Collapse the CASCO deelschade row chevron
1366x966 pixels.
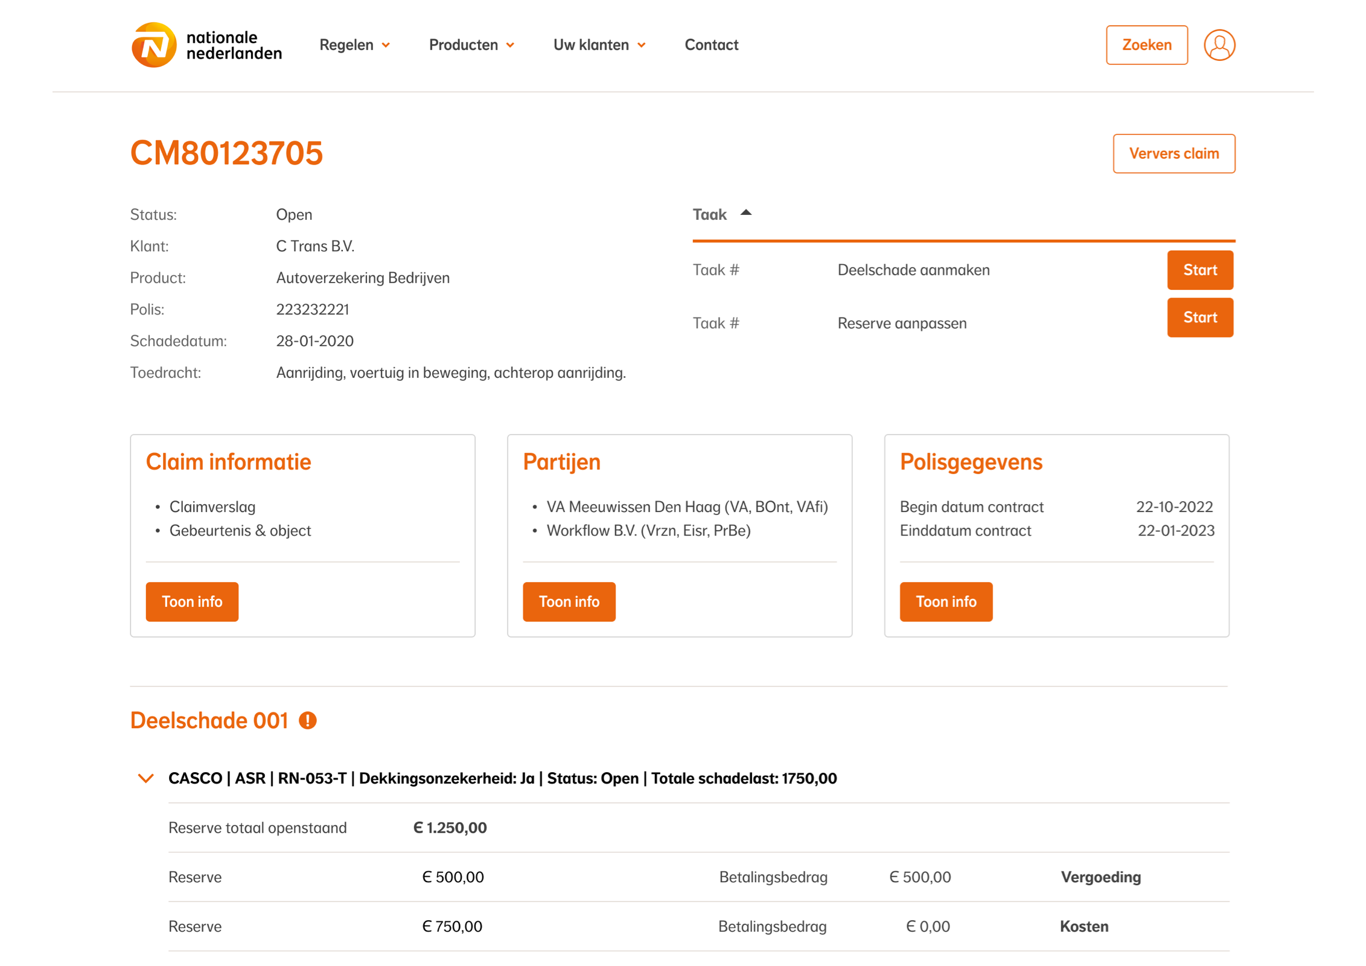(x=145, y=778)
